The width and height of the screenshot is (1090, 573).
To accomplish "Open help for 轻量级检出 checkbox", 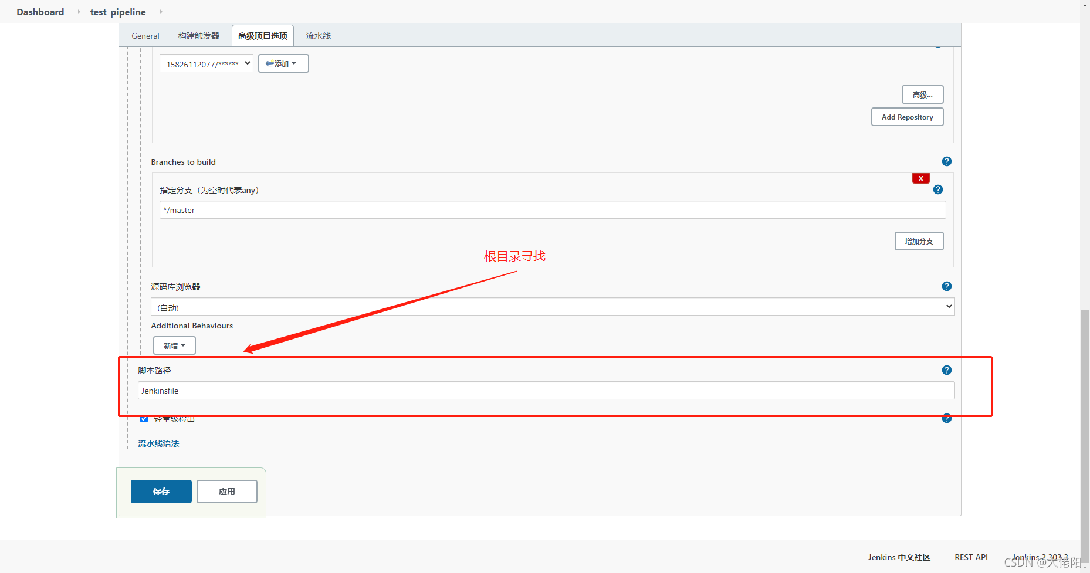I will click(x=946, y=418).
